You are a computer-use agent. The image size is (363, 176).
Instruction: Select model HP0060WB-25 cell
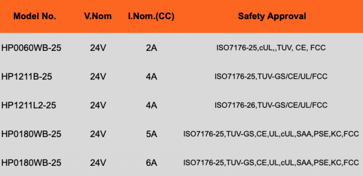coord(31,48)
